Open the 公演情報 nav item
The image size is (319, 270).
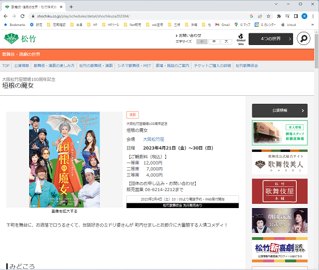pos(22,66)
